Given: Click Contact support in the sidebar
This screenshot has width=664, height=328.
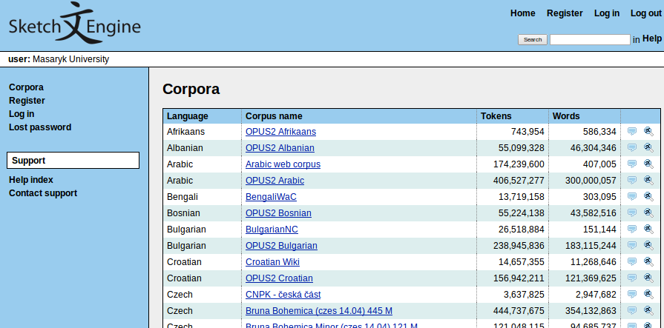Looking at the screenshot, I should point(43,193).
